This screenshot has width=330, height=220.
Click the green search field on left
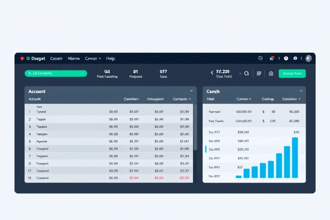click(56, 73)
